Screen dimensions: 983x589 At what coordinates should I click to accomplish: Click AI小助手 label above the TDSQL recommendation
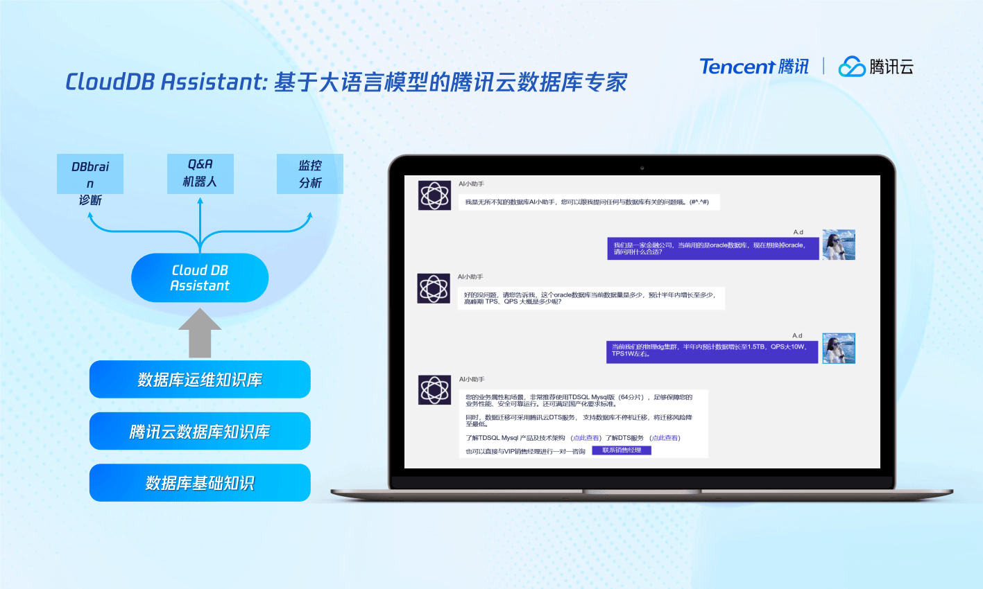point(472,379)
